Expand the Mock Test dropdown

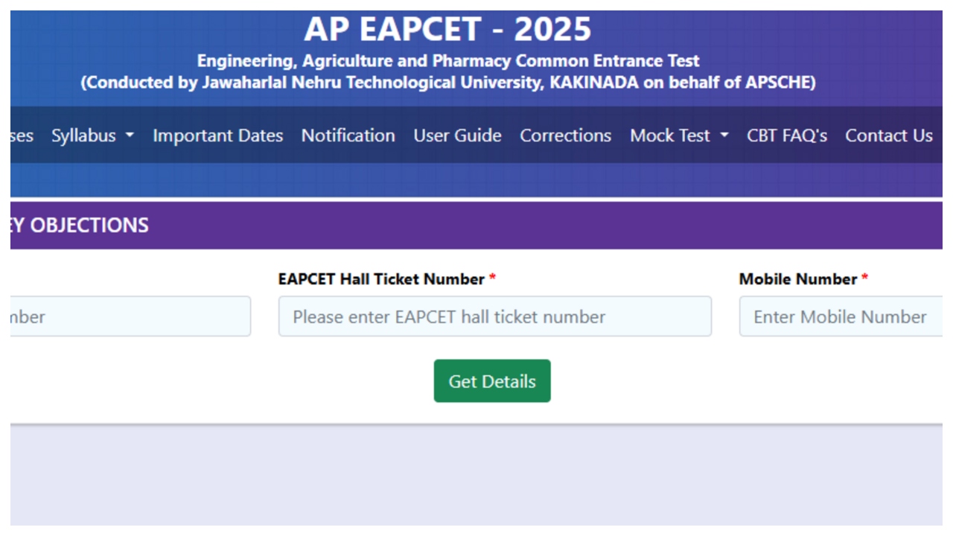point(670,135)
